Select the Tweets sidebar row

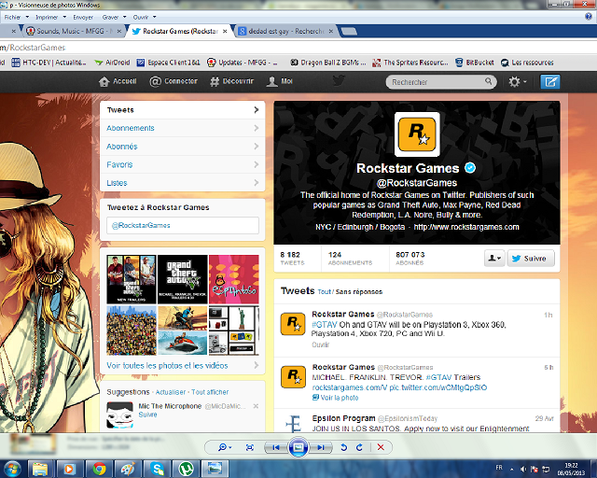[x=183, y=110]
